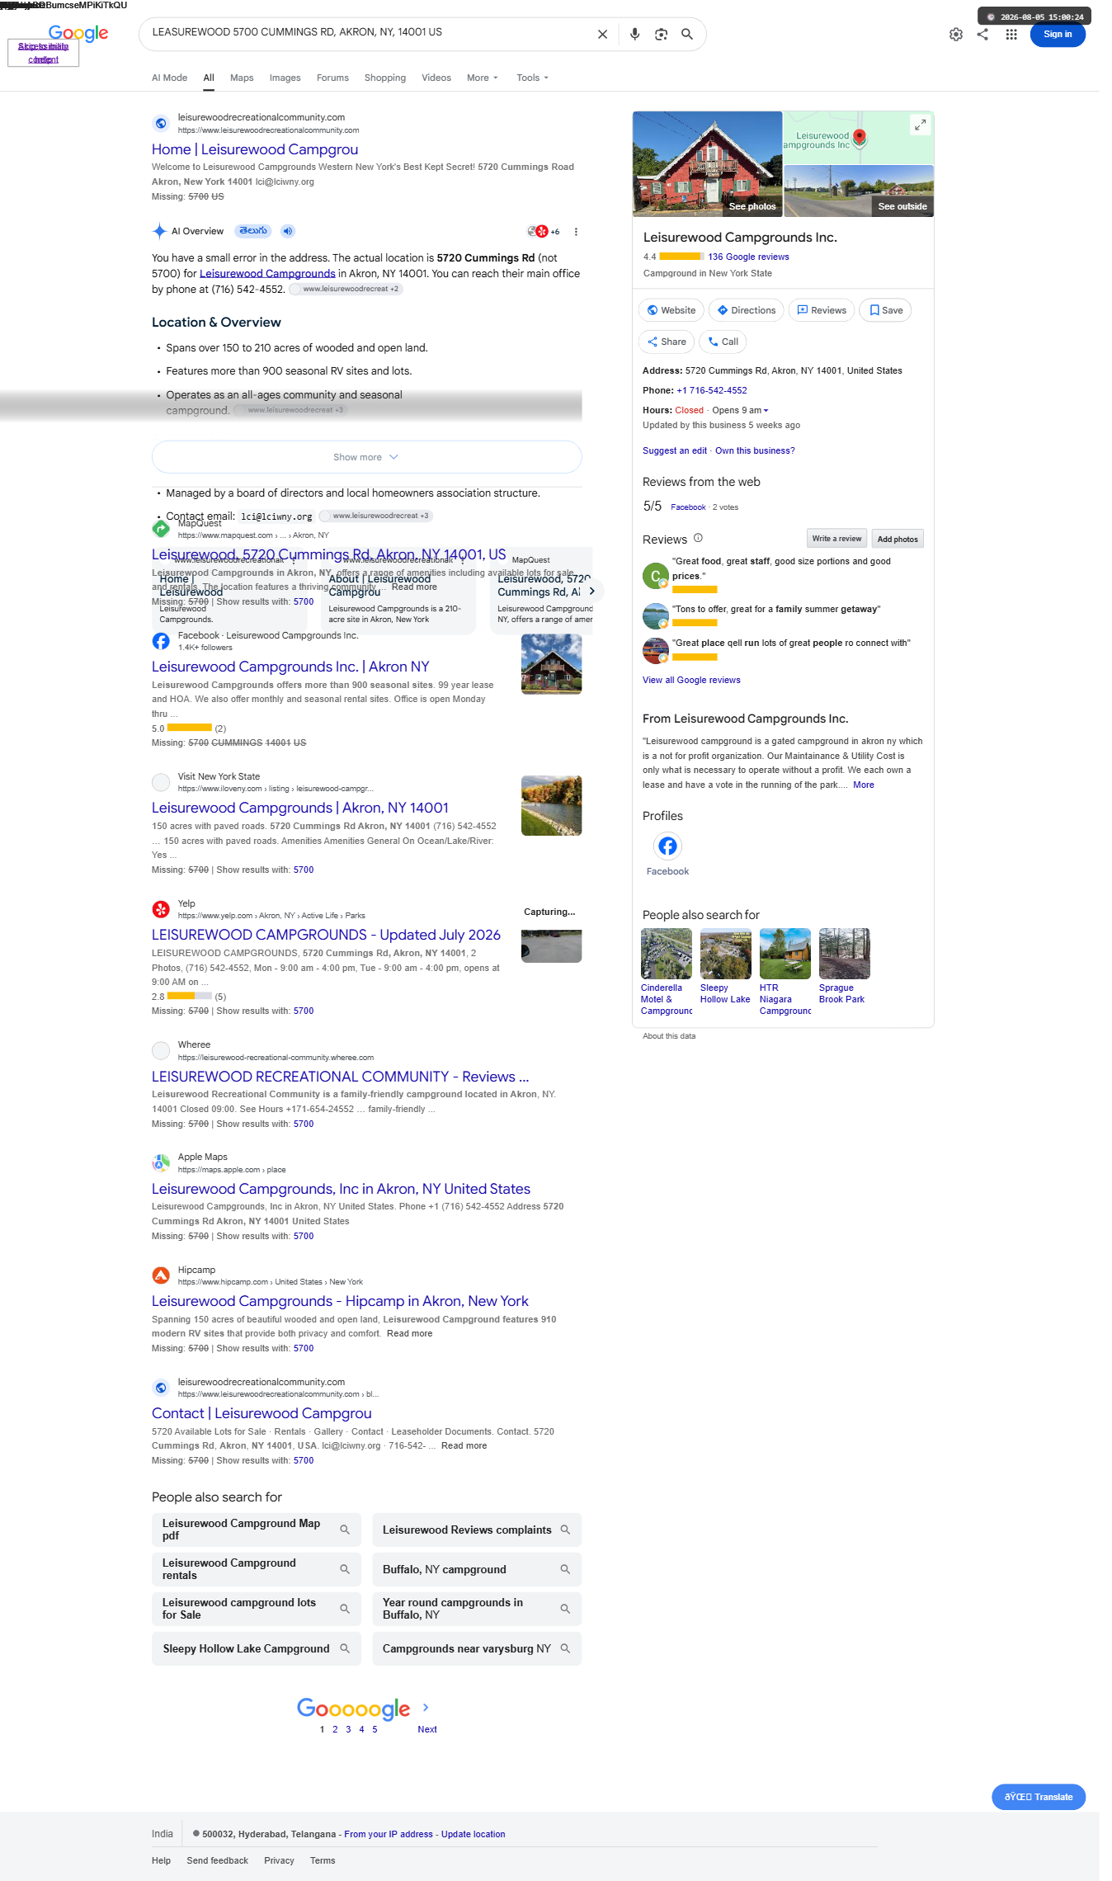Open the Google apps grid
This screenshot has height=1881, width=1112.
(1011, 35)
